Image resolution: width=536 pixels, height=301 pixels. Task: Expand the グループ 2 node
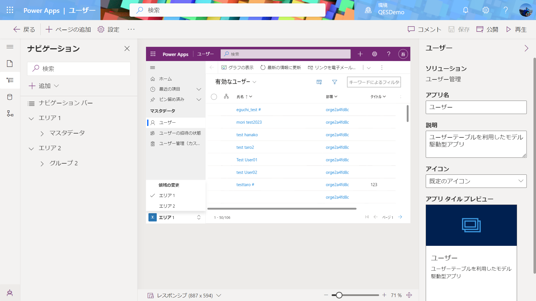(x=42, y=164)
